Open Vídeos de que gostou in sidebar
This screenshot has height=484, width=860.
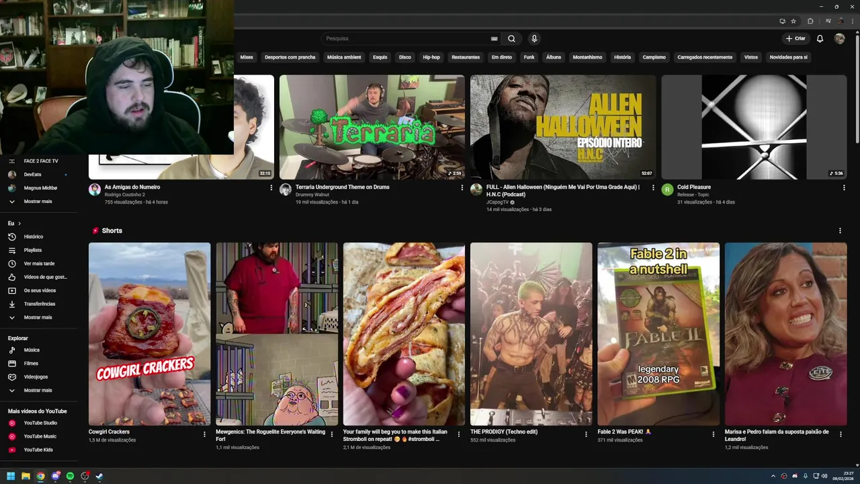coord(45,277)
